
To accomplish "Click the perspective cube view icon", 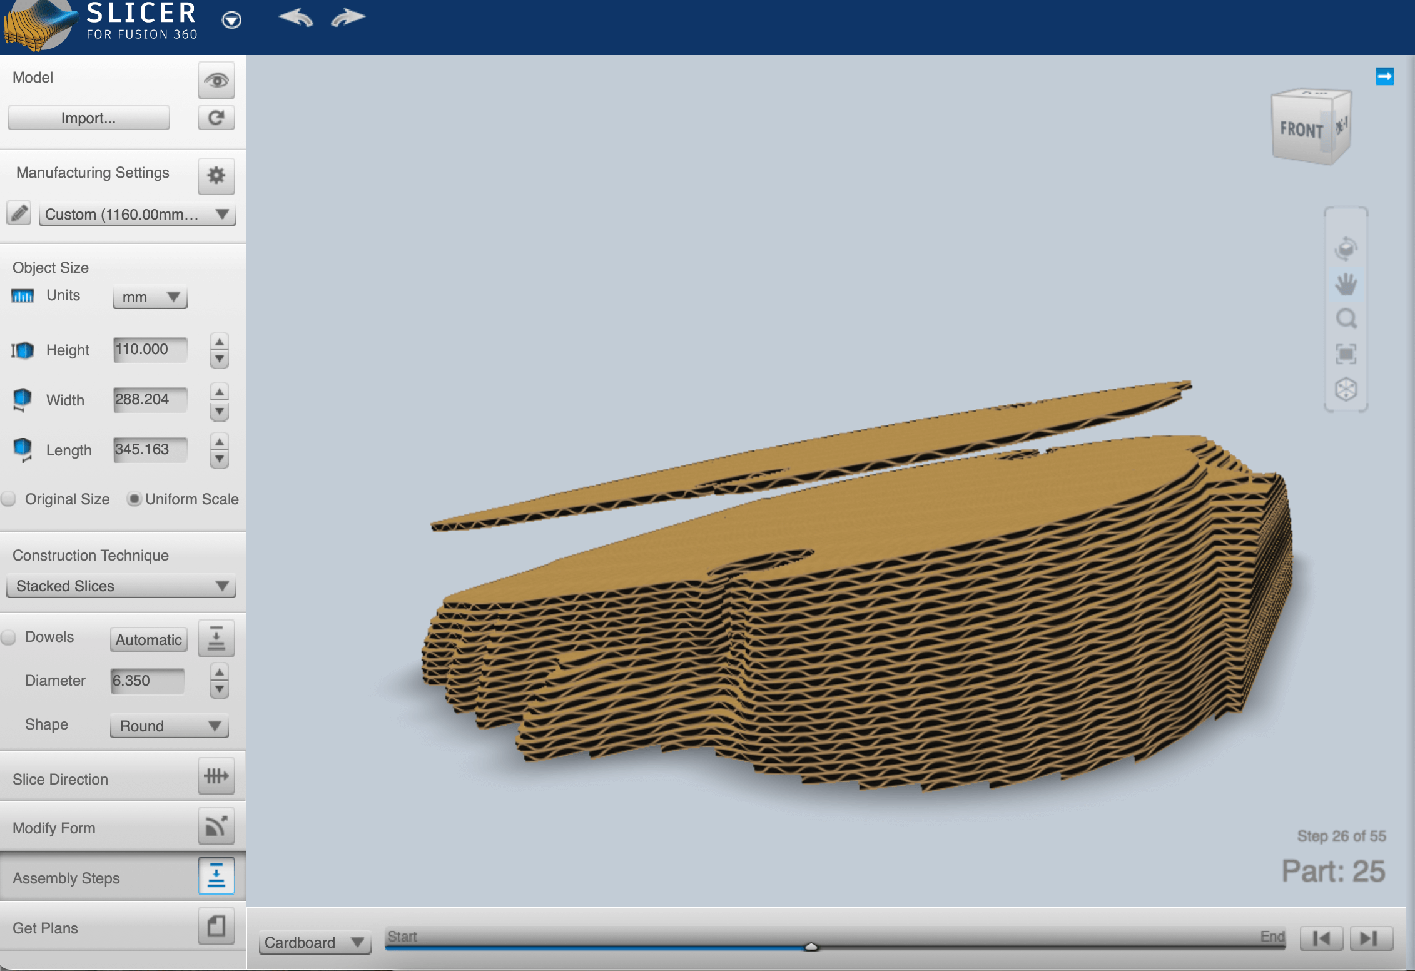I will coord(1346,389).
